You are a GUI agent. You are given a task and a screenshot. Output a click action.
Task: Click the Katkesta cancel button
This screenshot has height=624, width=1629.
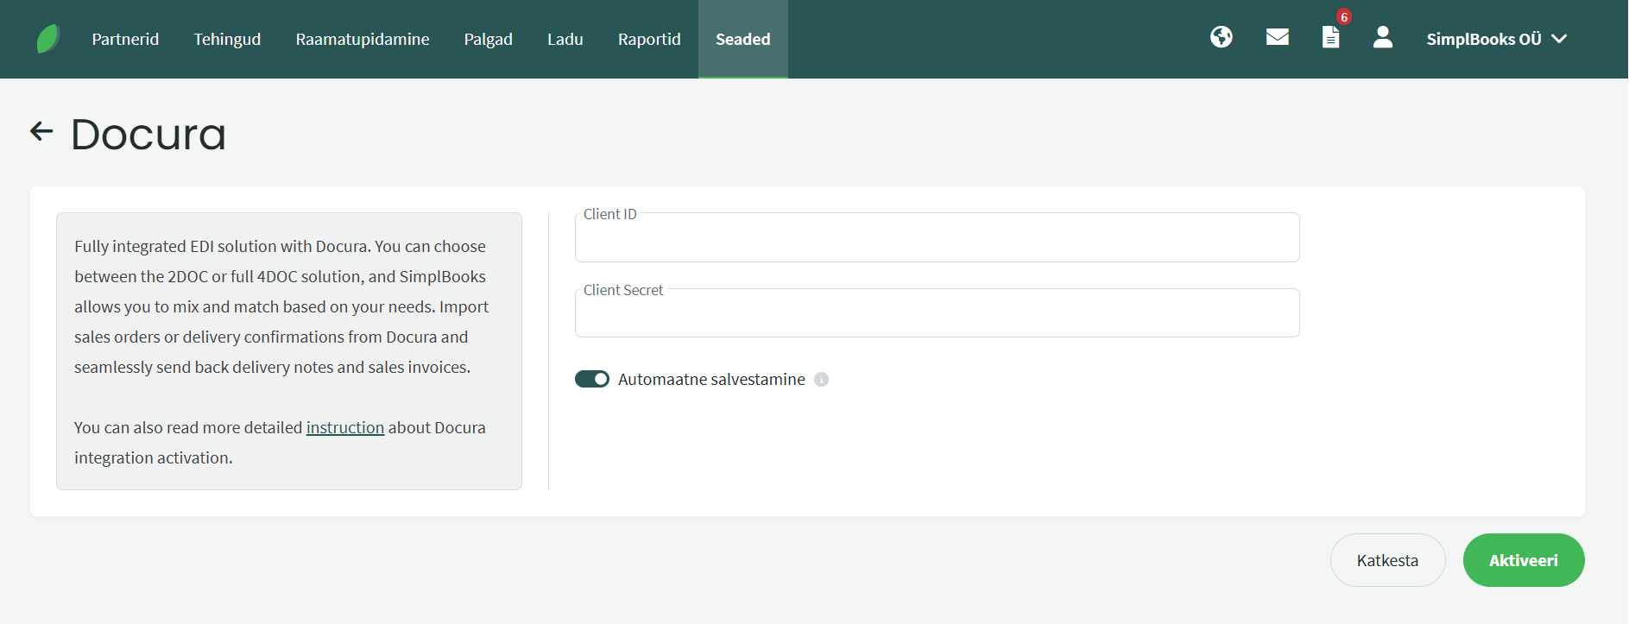[x=1387, y=560]
